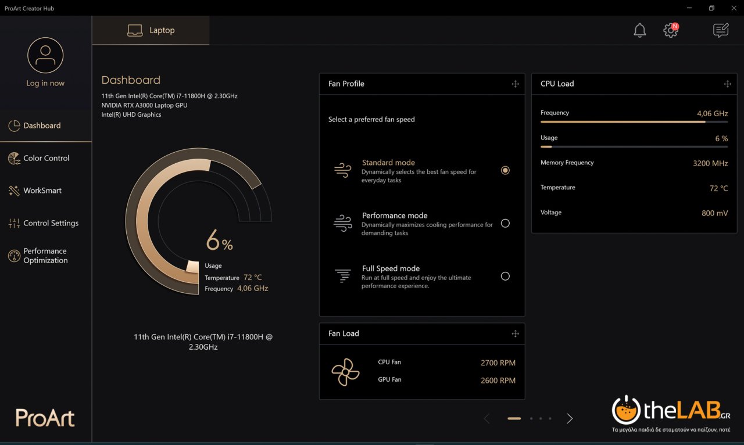This screenshot has width=744, height=445.
Task: Select Dashboard in the sidebar
Action: [x=42, y=125]
